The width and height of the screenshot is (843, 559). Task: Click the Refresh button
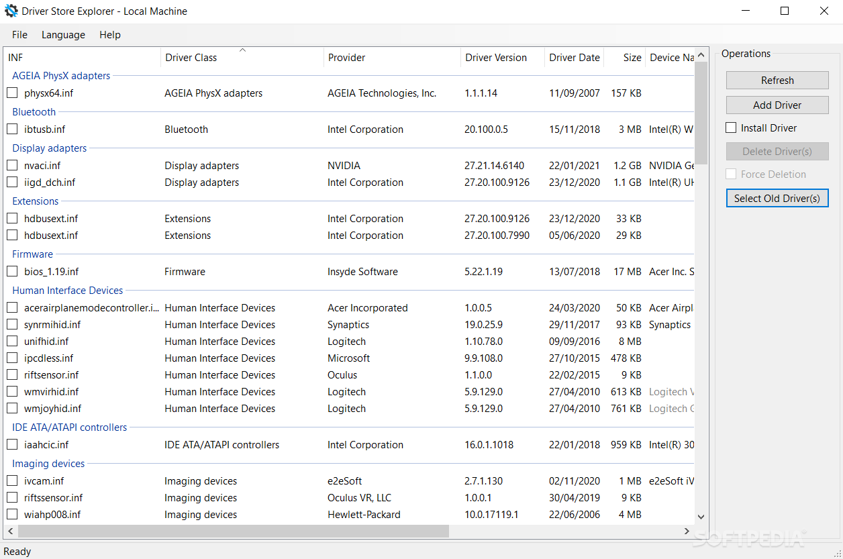(777, 81)
